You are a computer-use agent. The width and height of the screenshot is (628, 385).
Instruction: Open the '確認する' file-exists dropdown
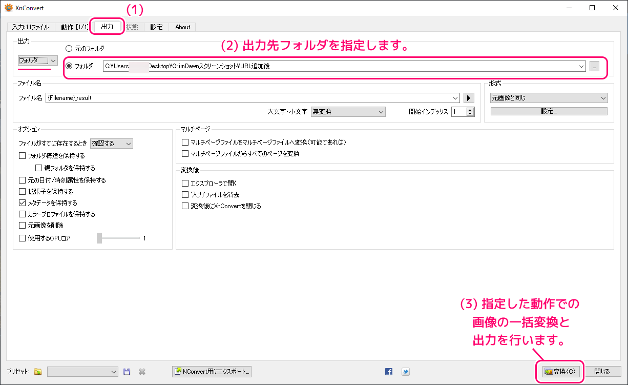coord(111,144)
